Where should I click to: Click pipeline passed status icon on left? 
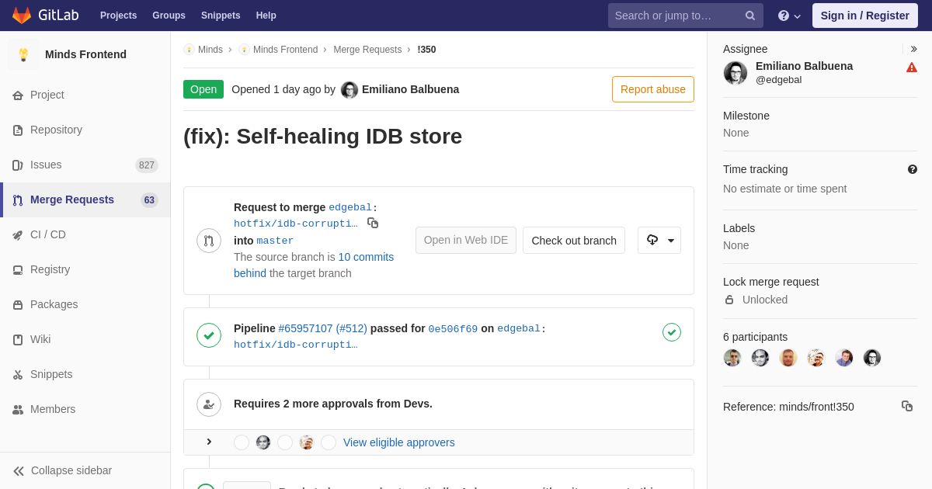pyautogui.click(x=209, y=335)
